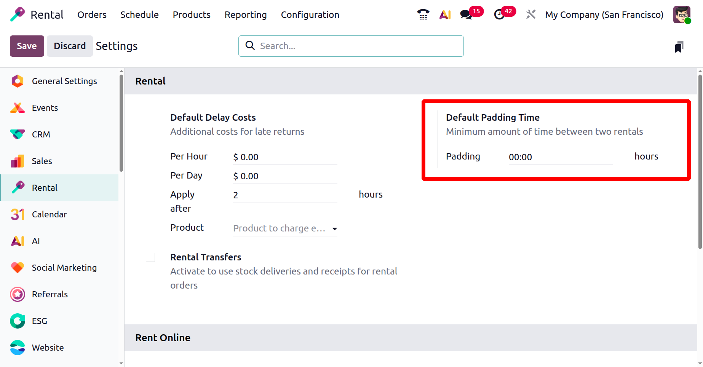Select General Settings in sidebar

[x=64, y=81]
